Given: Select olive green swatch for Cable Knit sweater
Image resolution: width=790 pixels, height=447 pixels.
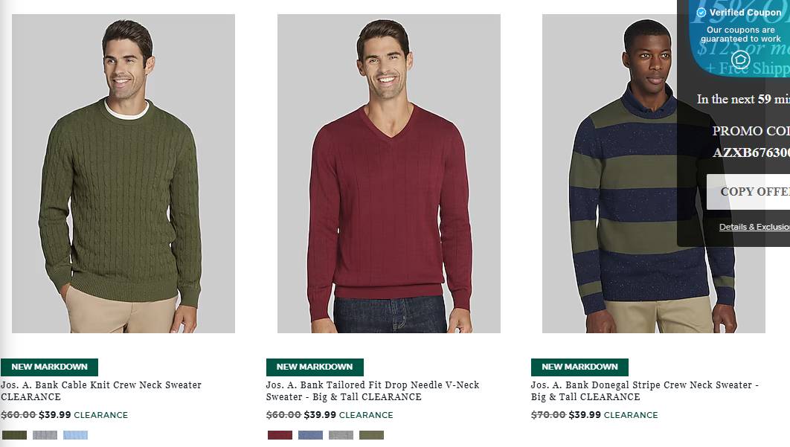Looking at the screenshot, I should (x=14, y=435).
